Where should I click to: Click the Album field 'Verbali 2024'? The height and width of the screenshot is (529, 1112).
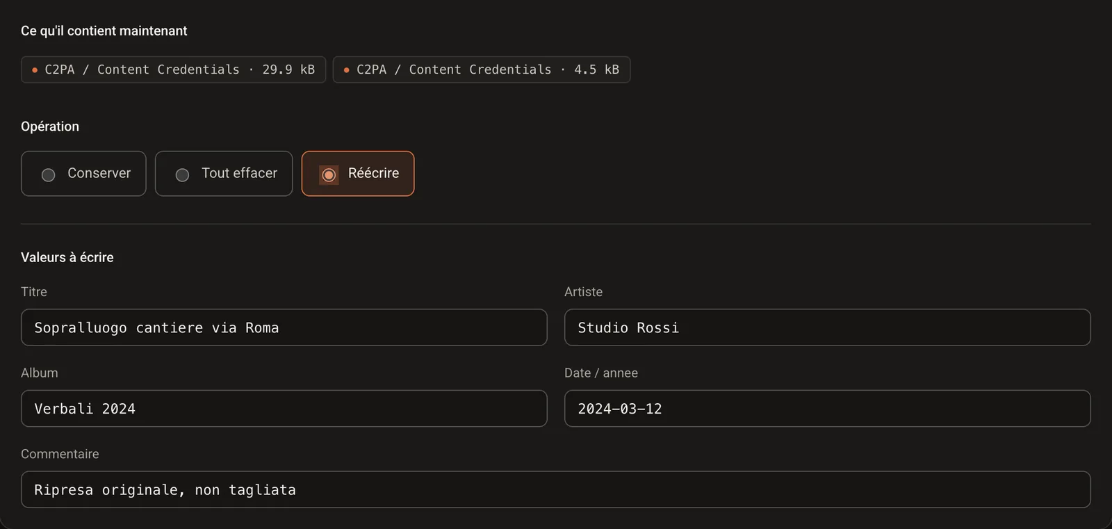pos(284,409)
